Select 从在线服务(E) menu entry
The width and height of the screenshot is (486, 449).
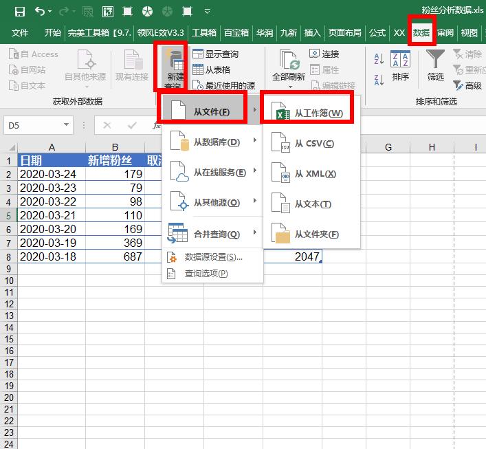coord(211,172)
